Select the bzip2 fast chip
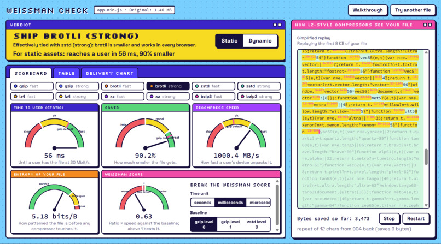The image size is (441, 244). [x=213, y=96]
